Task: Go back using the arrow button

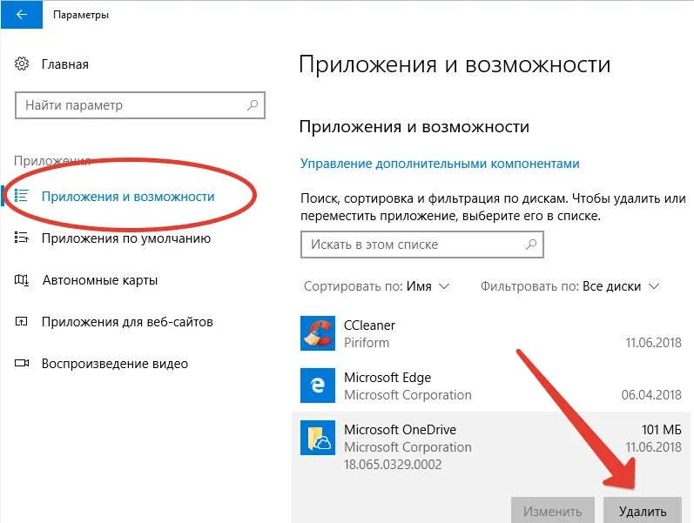Action: click(21, 14)
